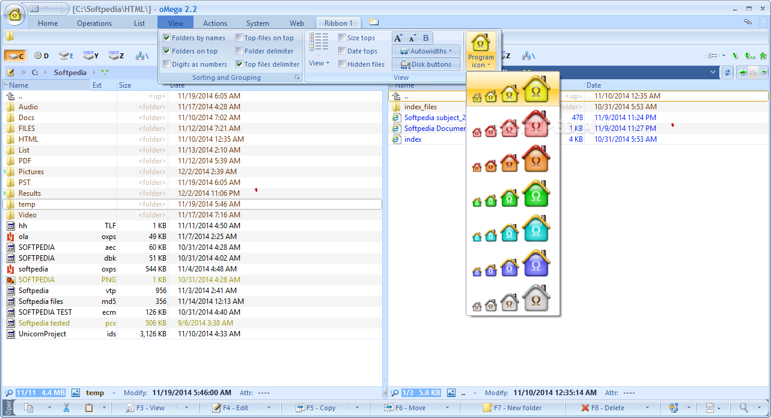Enable Top-files on top
This screenshot has width=771, height=418.
[x=239, y=38]
